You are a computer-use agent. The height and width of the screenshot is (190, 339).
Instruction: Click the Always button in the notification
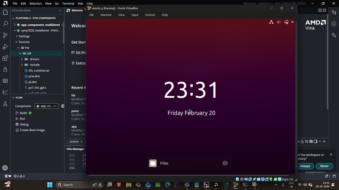(x=305, y=166)
